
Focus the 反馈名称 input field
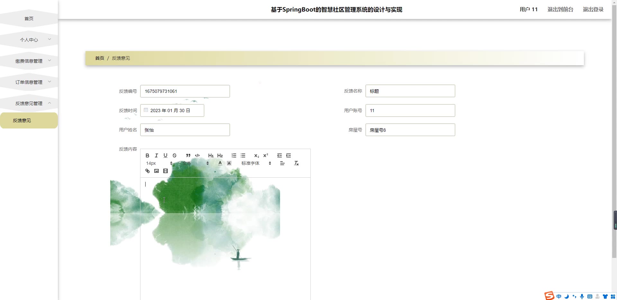click(x=410, y=91)
